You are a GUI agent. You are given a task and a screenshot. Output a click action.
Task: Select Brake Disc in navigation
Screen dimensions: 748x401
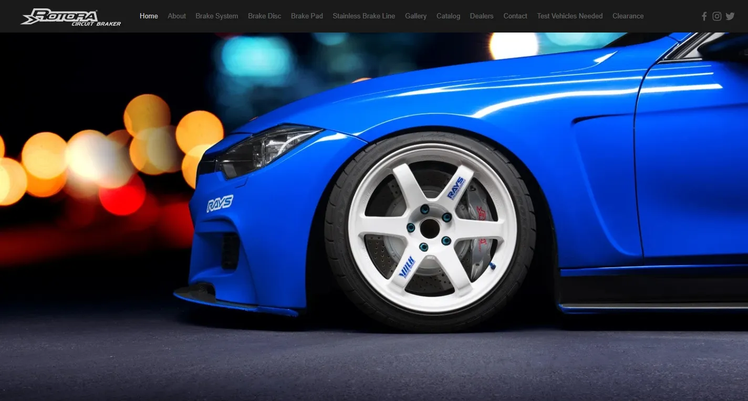point(265,16)
